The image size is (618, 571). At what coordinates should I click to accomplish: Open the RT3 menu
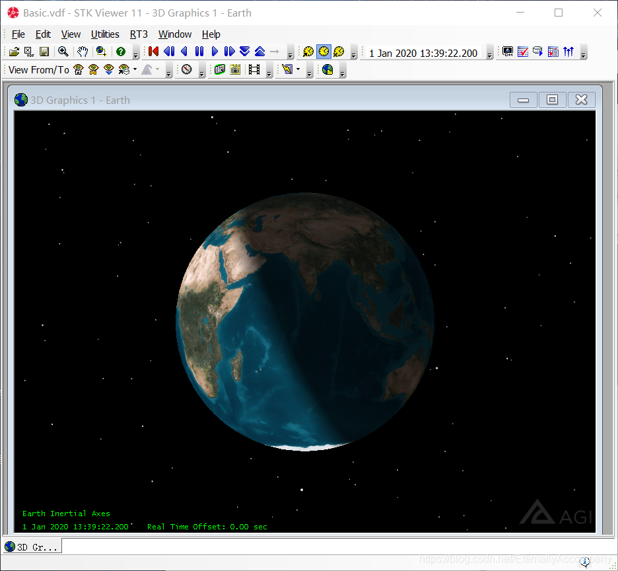(139, 34)
